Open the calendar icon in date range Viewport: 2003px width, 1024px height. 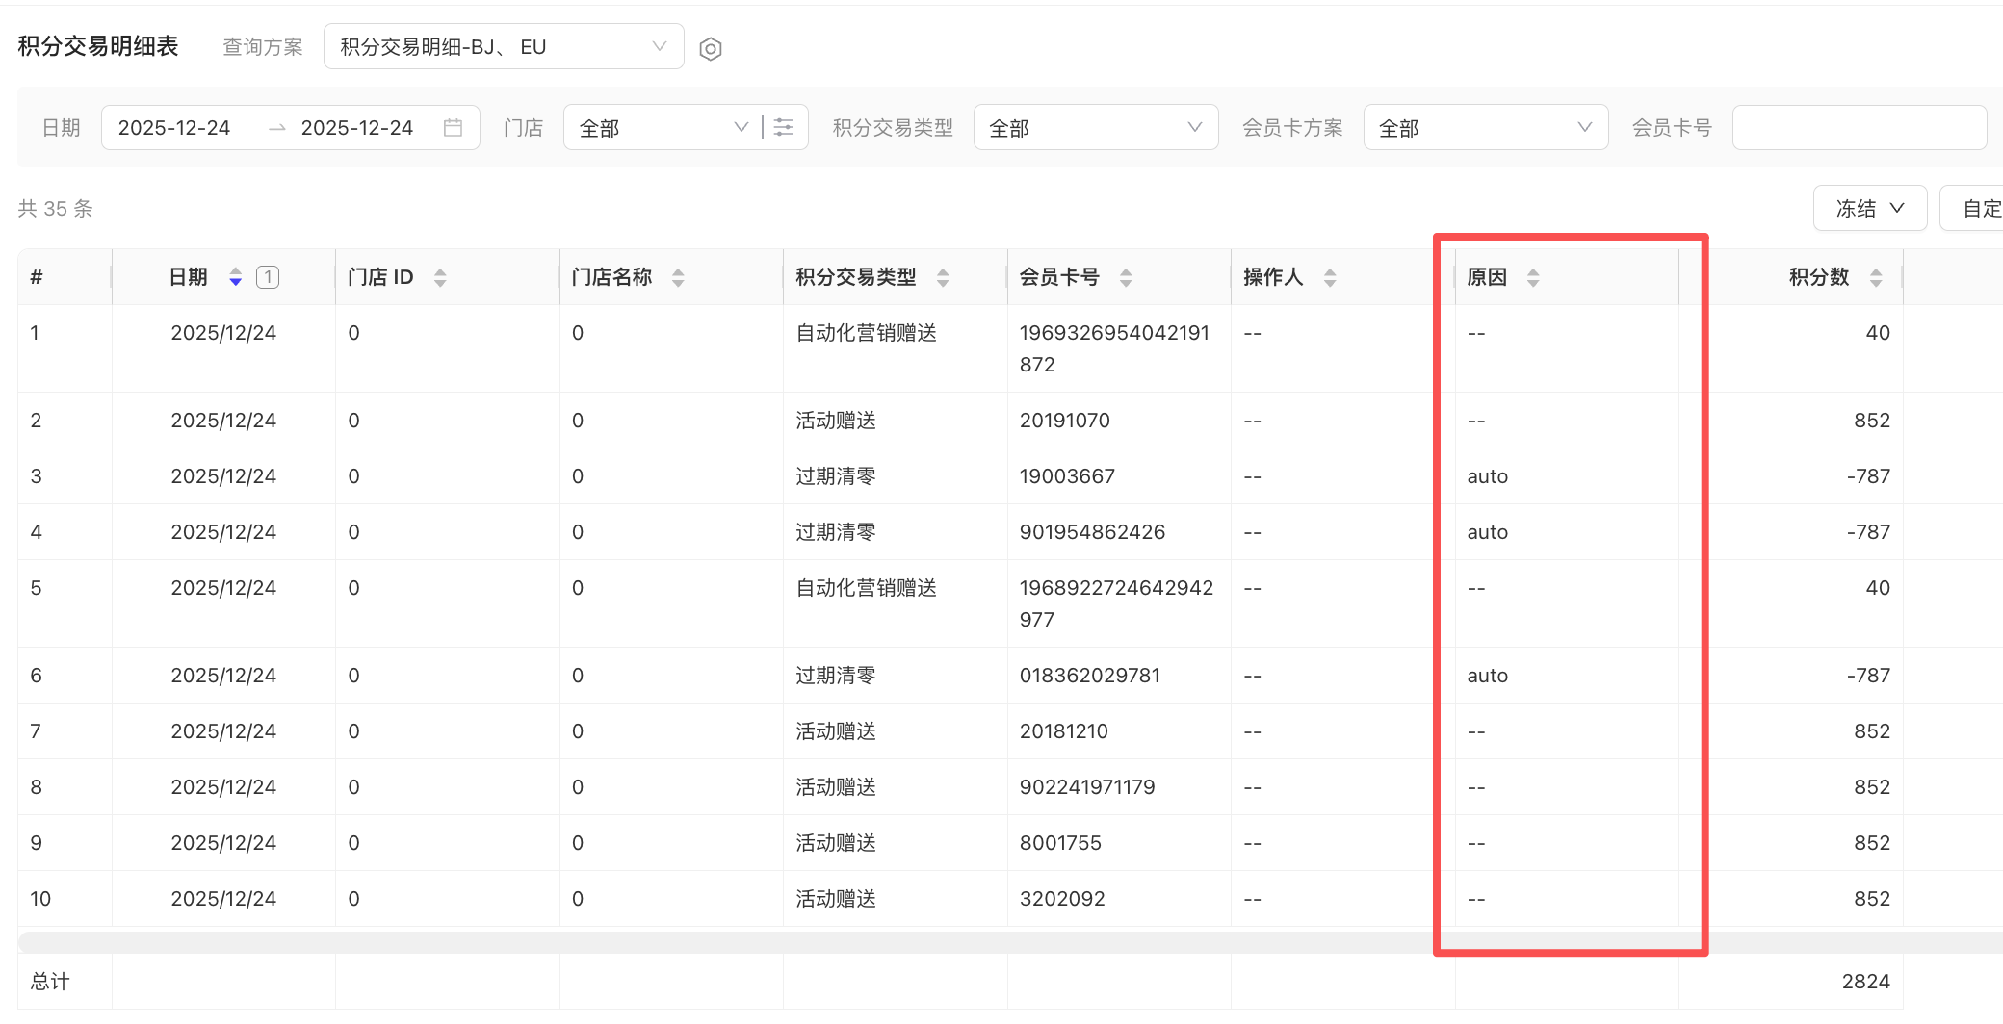click(x=453, y=128)
